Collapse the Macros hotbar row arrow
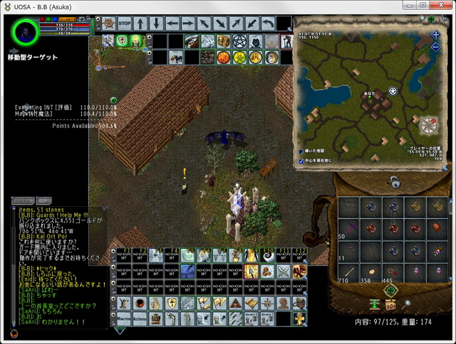The width and height of the screenshot is (456, 344). click(113, 315)
